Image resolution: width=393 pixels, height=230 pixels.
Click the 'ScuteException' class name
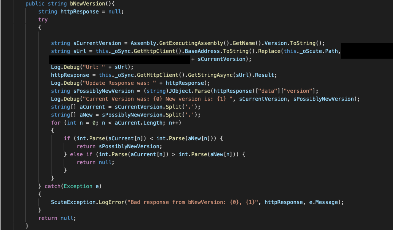click(73, 202)
